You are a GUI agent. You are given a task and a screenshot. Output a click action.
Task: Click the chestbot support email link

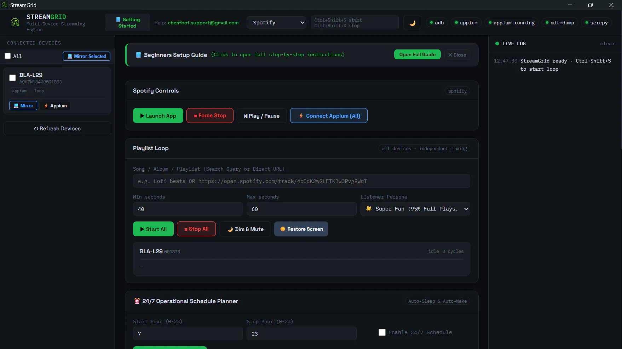click(x=203, y=23)
